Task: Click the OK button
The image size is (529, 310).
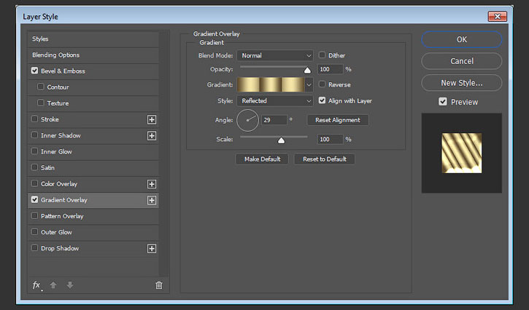Action: click(462, 39)
